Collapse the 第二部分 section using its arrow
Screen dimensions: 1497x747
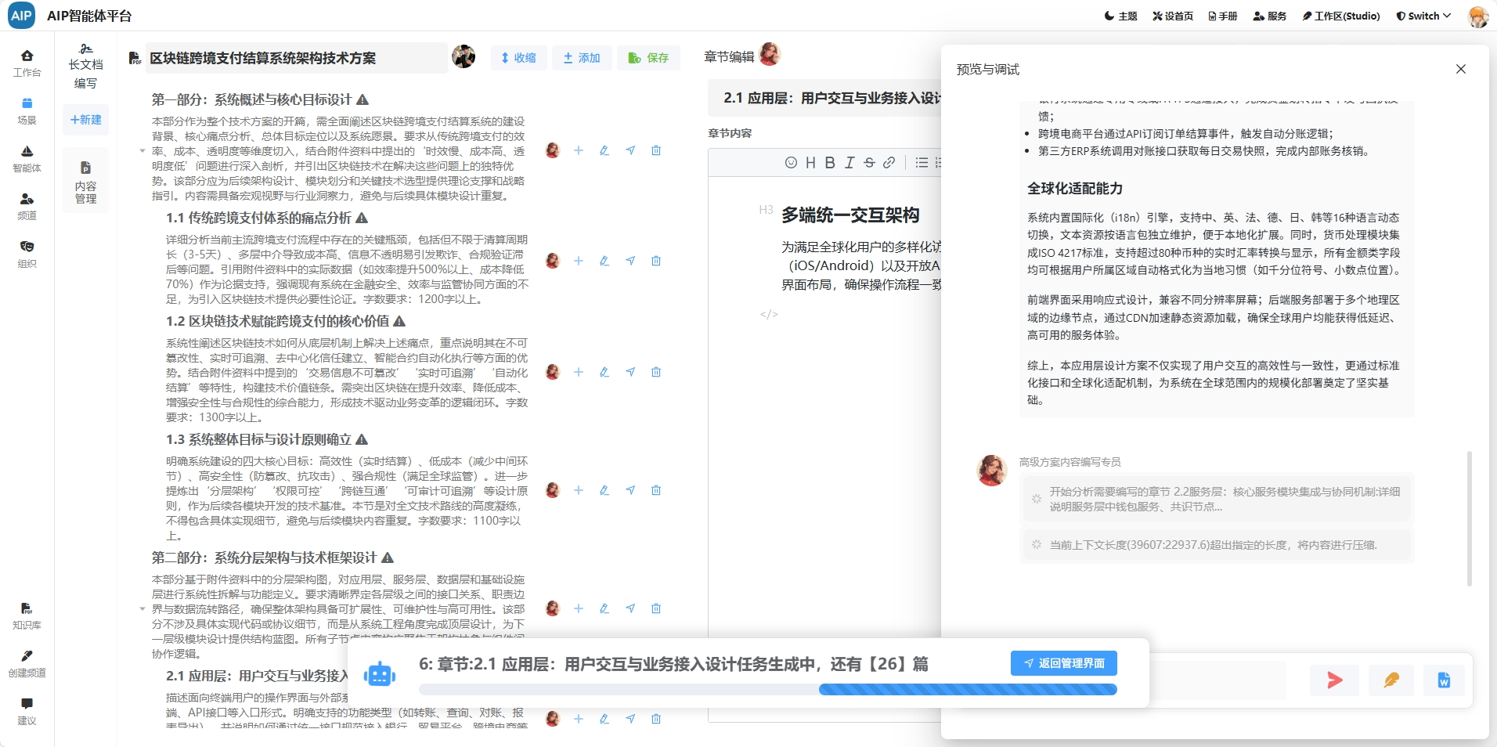142,608
